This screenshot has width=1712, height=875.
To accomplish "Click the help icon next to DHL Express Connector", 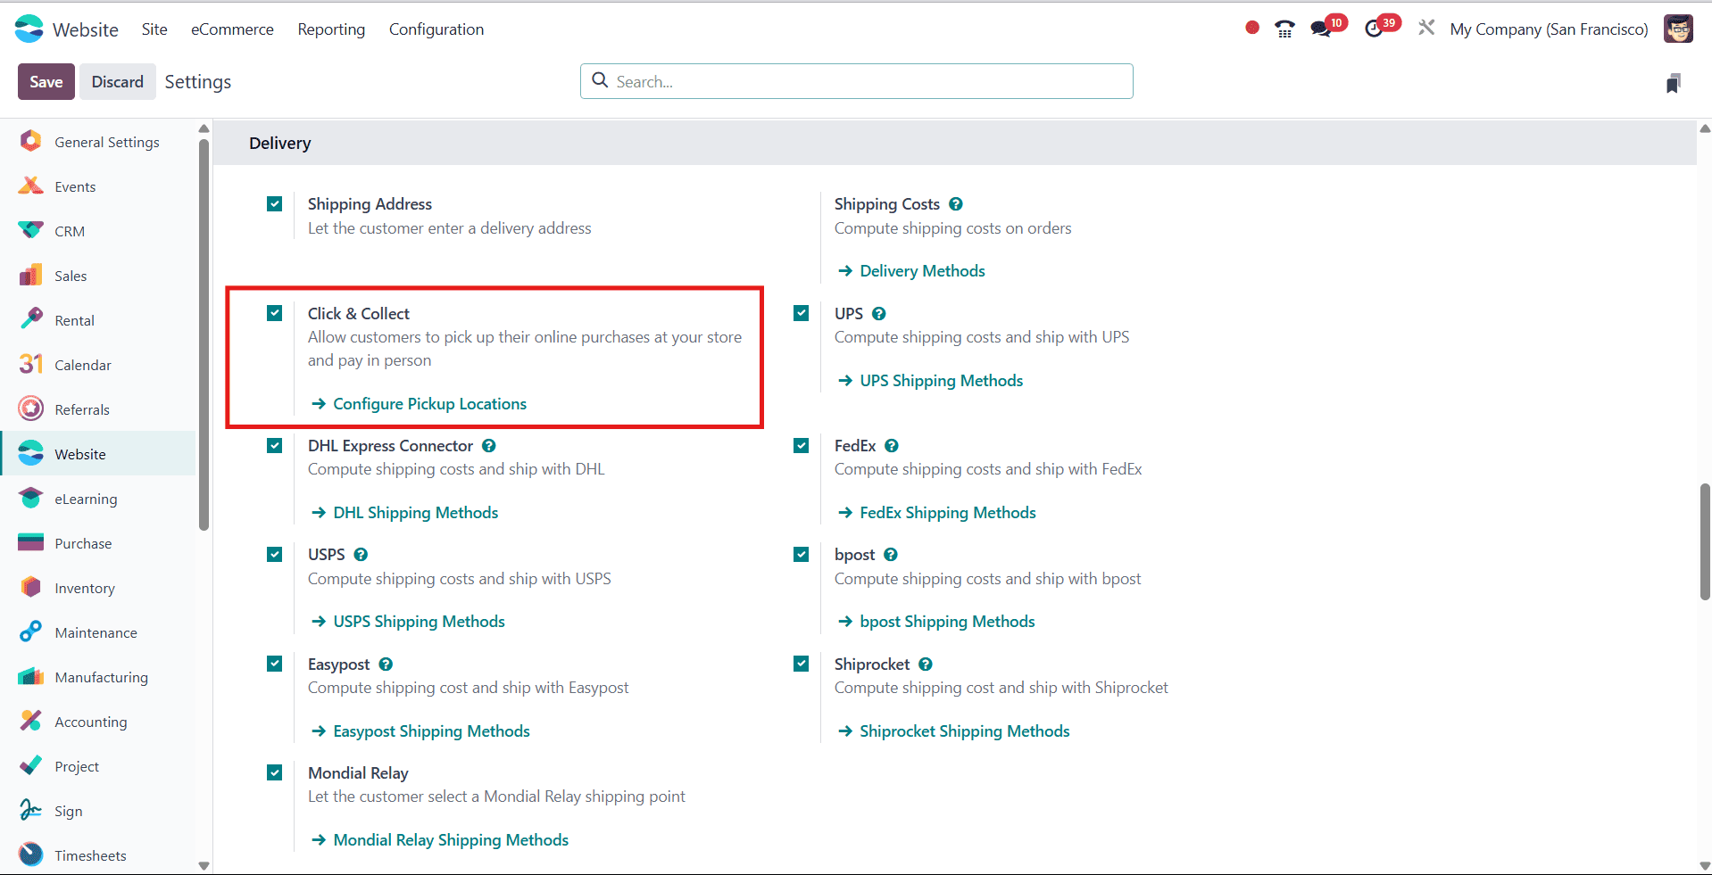I will point(489,446).
